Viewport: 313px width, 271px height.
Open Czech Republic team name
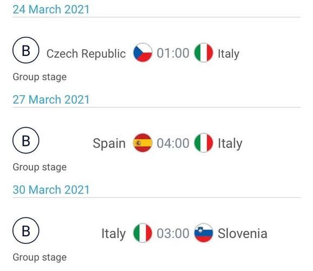click(x=86, y=54)
